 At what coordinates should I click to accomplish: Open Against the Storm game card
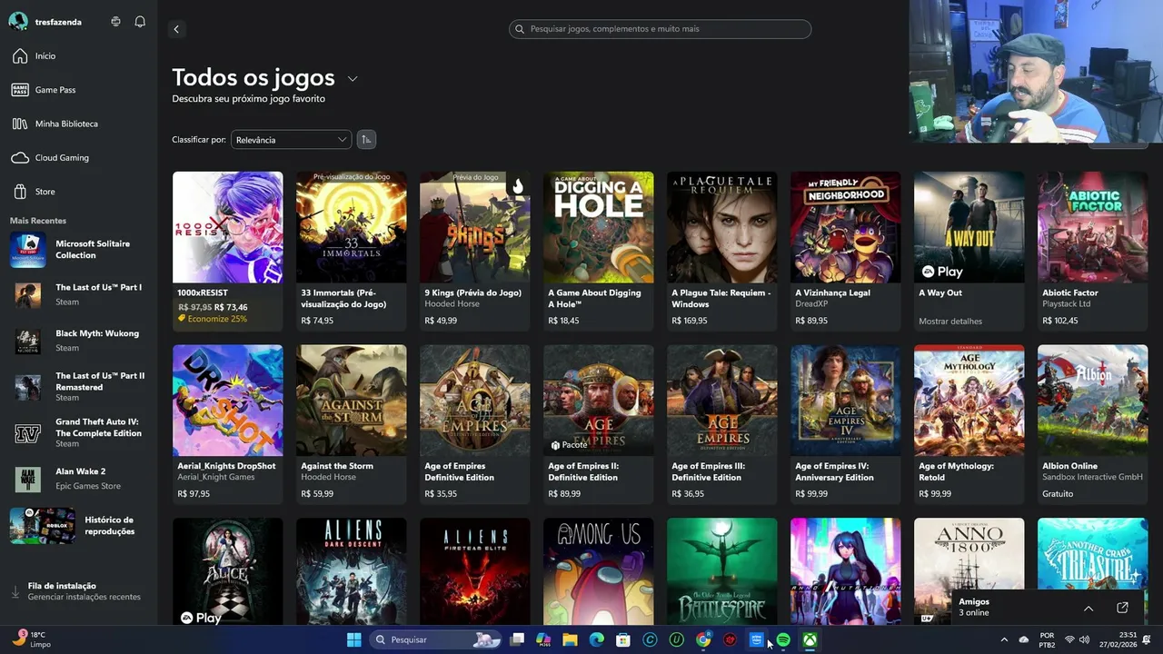(351, 424)
